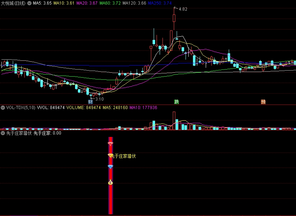Click the VVOL: 849474 value

[x=51, y=108]
